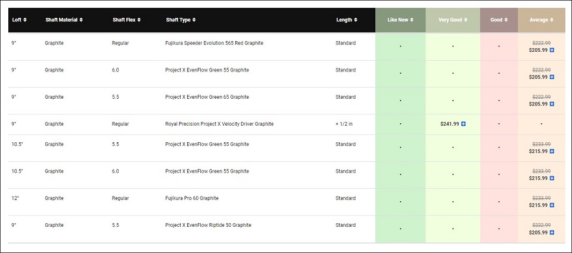Select the Very Good condition header
This screenshot has height=253, width=572.
[453, 20]
